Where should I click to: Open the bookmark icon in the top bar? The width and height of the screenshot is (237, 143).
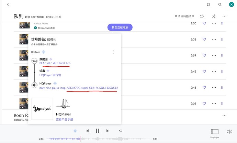click(208, 4)
